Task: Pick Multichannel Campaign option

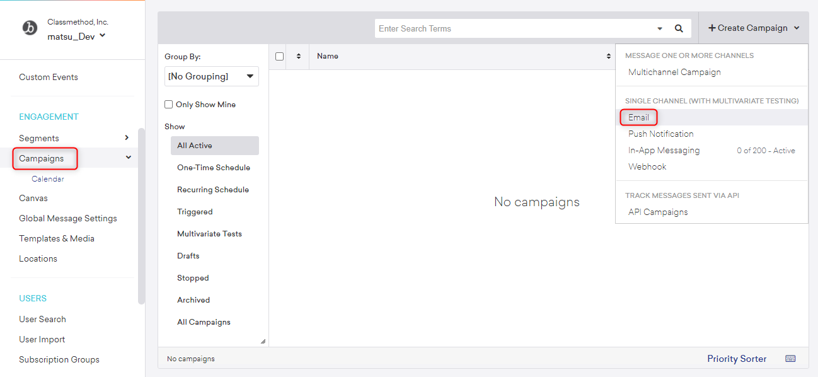Action: (674, 72)
